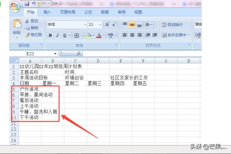Image resolution: width=231 pixels, height=154 pixels.
Task: Click the Office button logo
Action: coord(15,7)
